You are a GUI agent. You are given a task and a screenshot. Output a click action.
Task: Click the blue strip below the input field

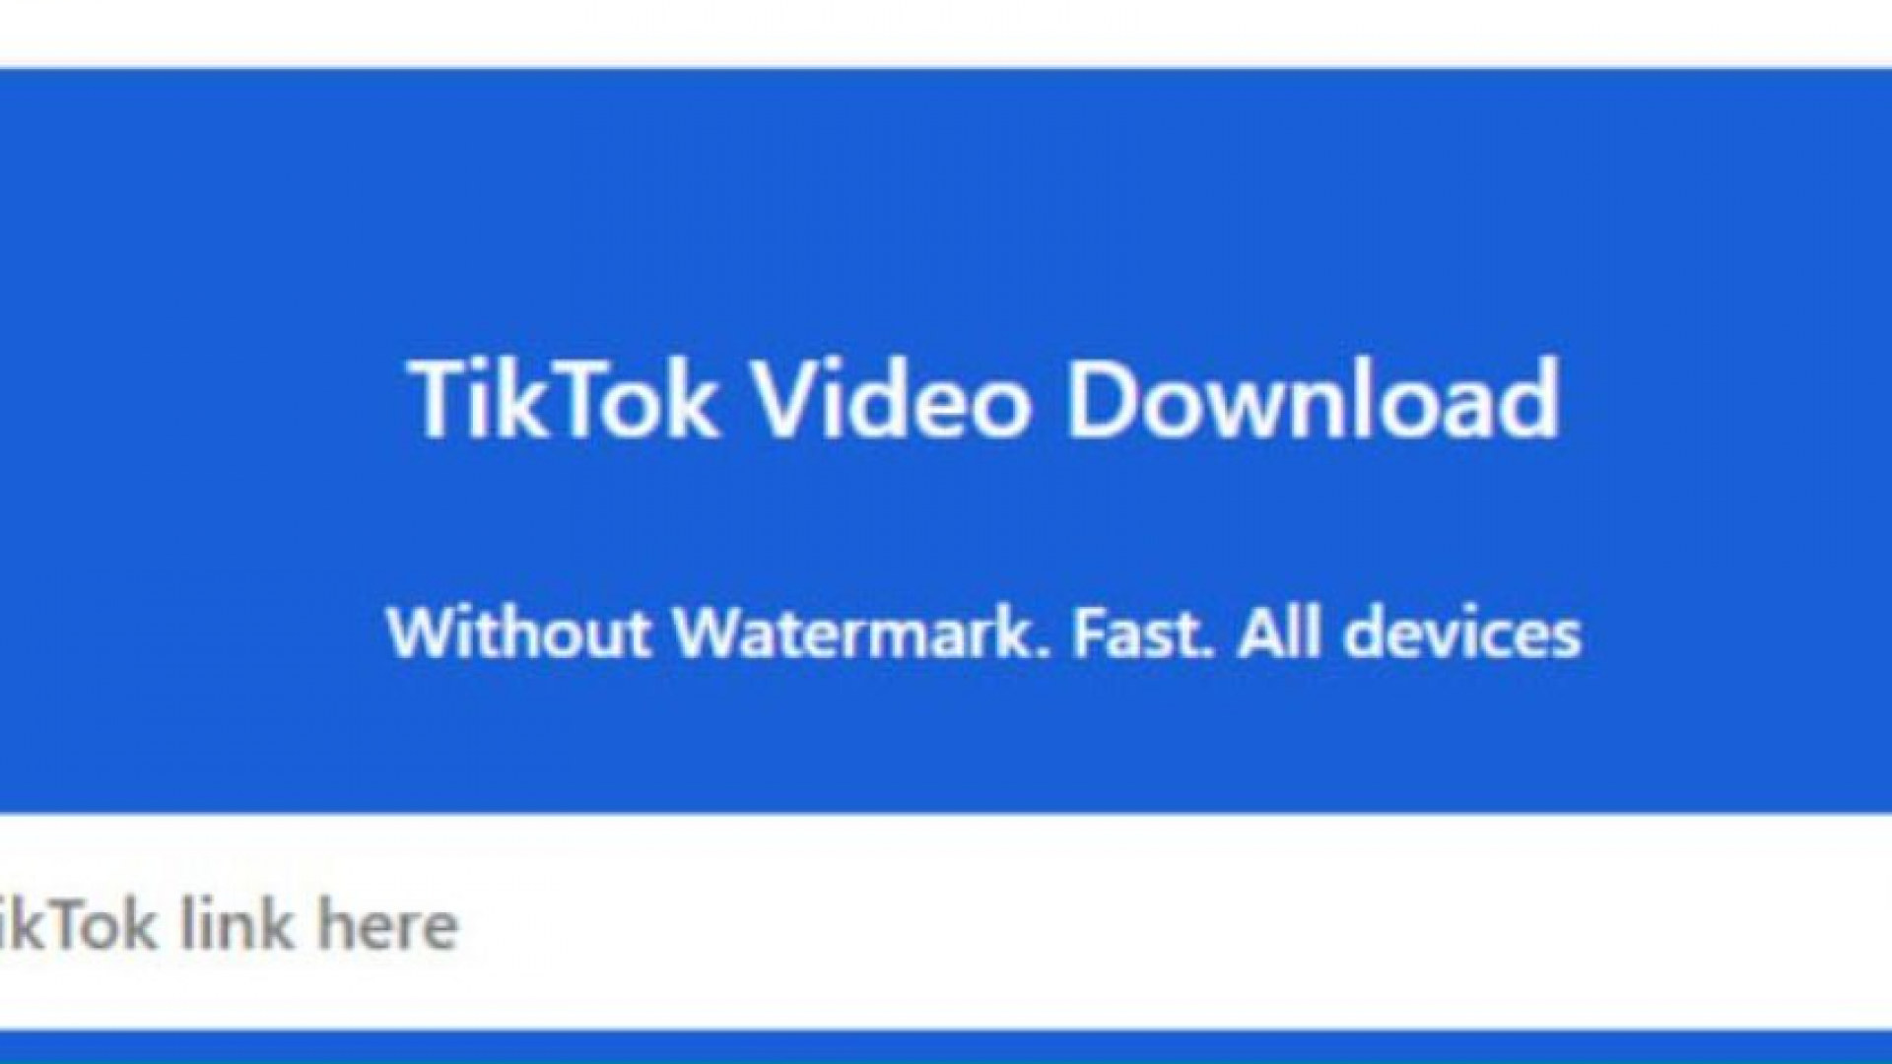pos(946,1046)
